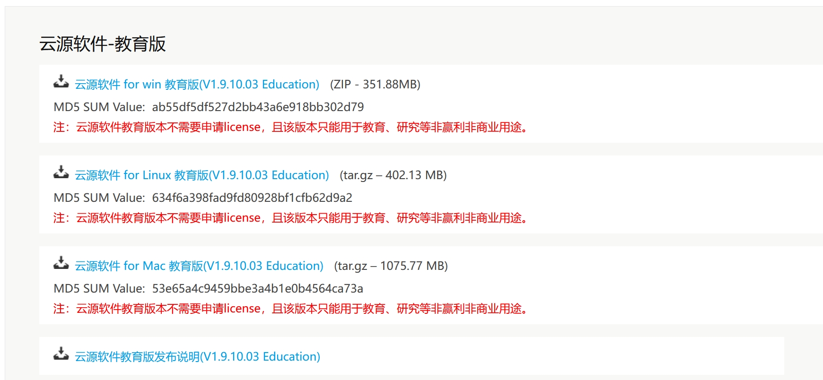This screenshot has width=823, height=380.
Task: Click the download icon beside 教育版发布说明
Action: point(61,354)
